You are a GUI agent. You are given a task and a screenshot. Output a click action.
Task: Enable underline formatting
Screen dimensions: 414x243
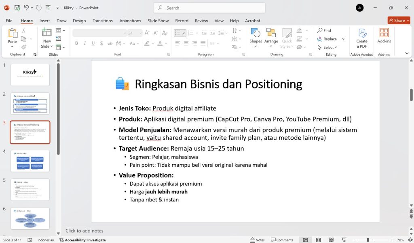[93, 43]
